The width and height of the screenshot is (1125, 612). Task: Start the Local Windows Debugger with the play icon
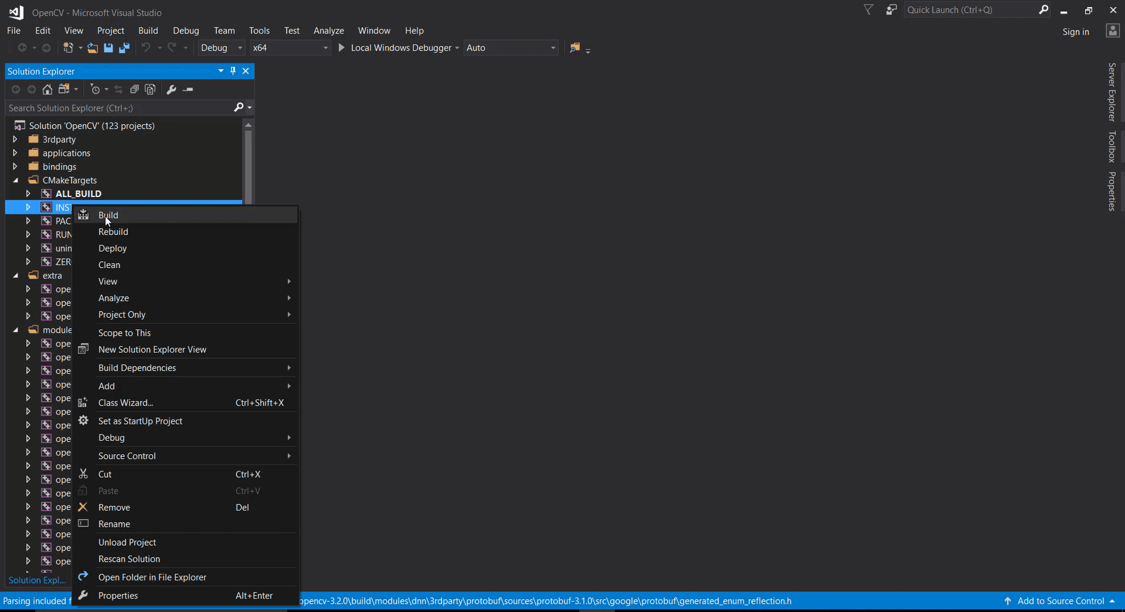click(x=341, y=47)
